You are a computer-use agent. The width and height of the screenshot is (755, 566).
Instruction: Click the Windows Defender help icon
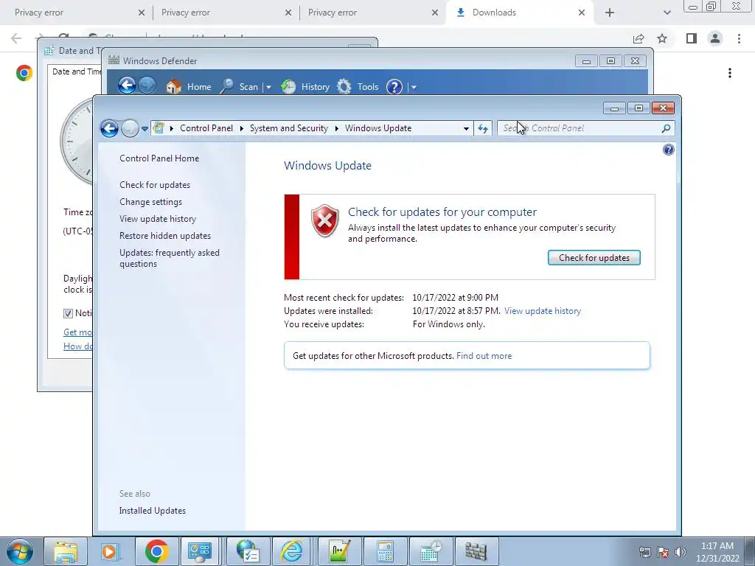[x=394, y=87]
